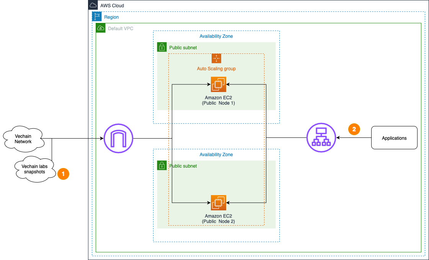Select the Auto Scaling group icon
The height and width of the screenshot is (260, 429).
point(216,58)
